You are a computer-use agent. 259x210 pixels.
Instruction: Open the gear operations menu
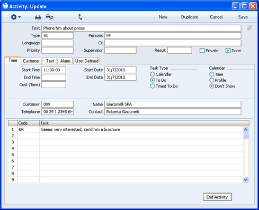[15, 17]
